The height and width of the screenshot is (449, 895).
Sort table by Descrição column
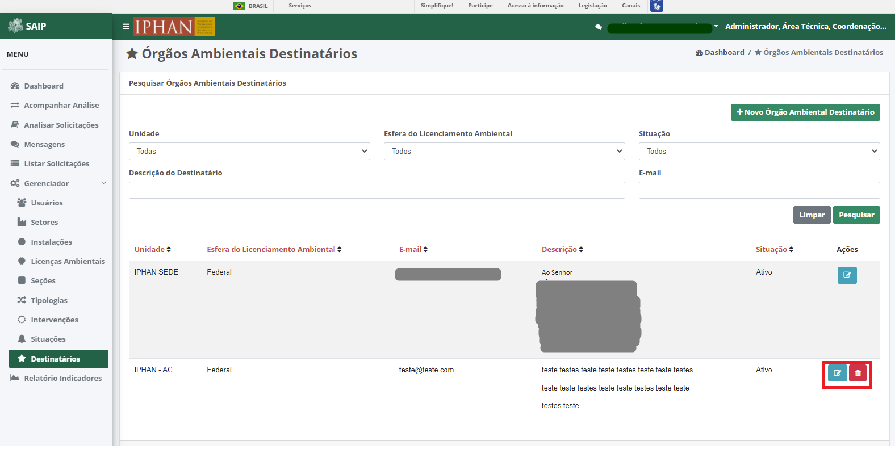pyautogui.click(x=562, y=250)
